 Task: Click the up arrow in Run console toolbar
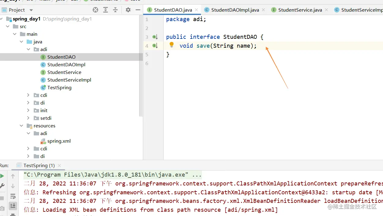[x=13, y=176]
